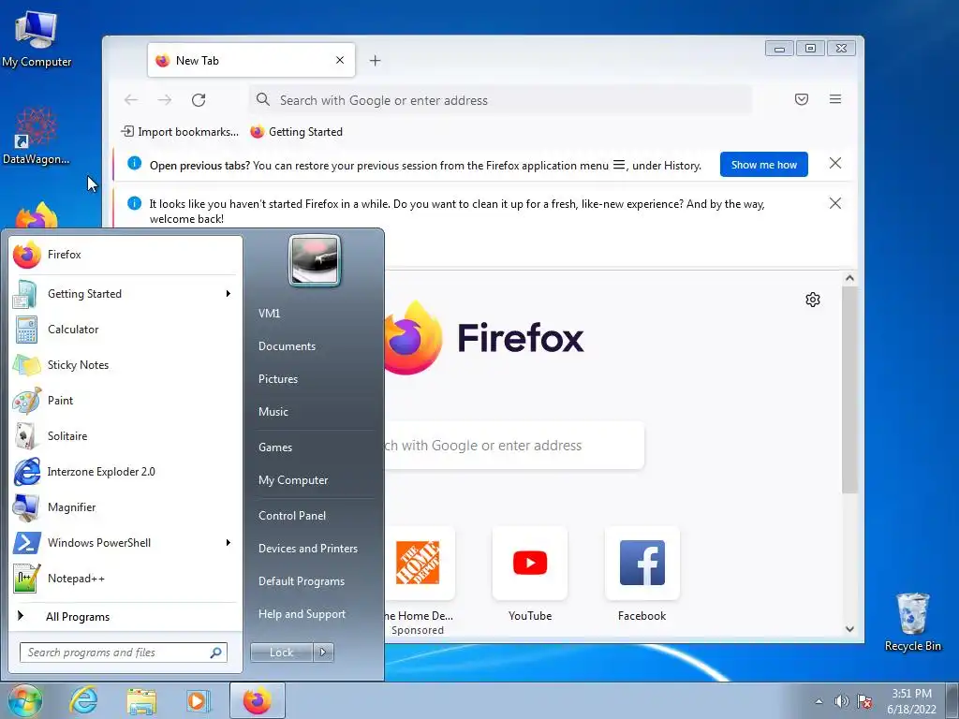Image resolution: width=959 pixels, height=719 pixels.
Task: Open Games from Start menu
Action: point(275,448)
